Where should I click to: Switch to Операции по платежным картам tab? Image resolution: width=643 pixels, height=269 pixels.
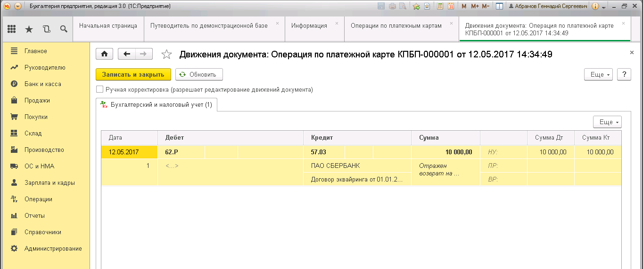396,26
